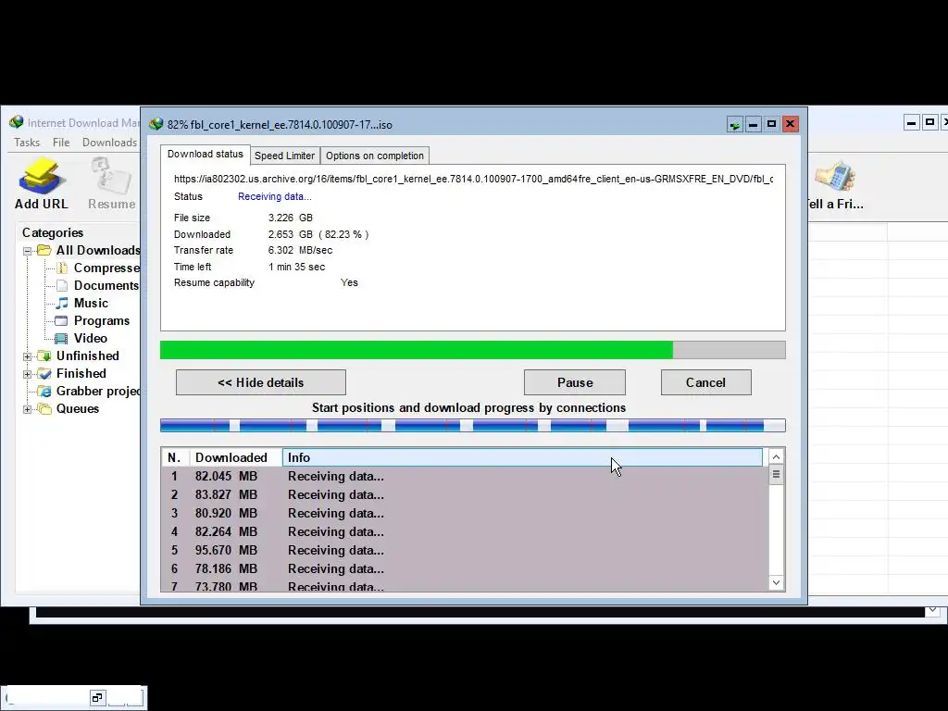Switch to the Download status tab

click(x=205, y=155)
